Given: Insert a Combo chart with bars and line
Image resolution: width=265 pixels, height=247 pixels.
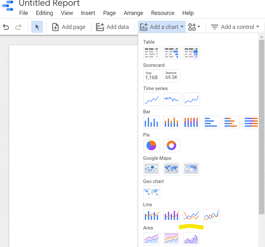Looking at the screenshot, I should pyautogui.click(x=151, y=215).
